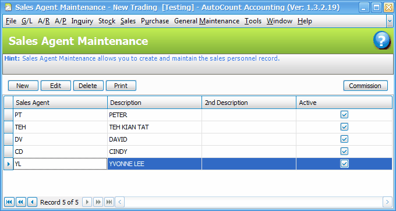Click the Delete button
The image size is (396, 211).
click(88, 86)
